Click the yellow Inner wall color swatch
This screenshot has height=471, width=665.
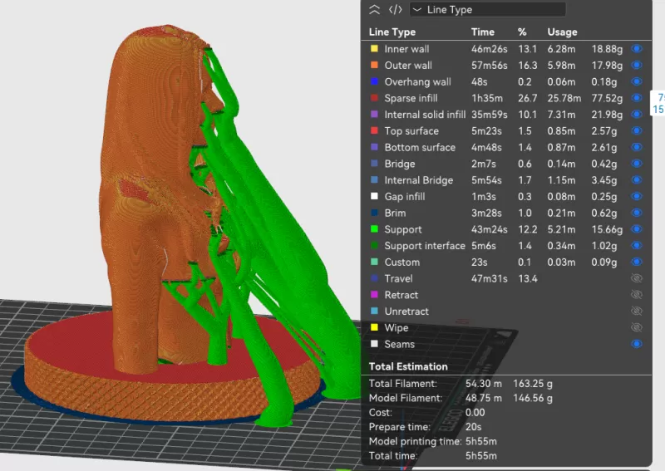(x=375, y=49)
